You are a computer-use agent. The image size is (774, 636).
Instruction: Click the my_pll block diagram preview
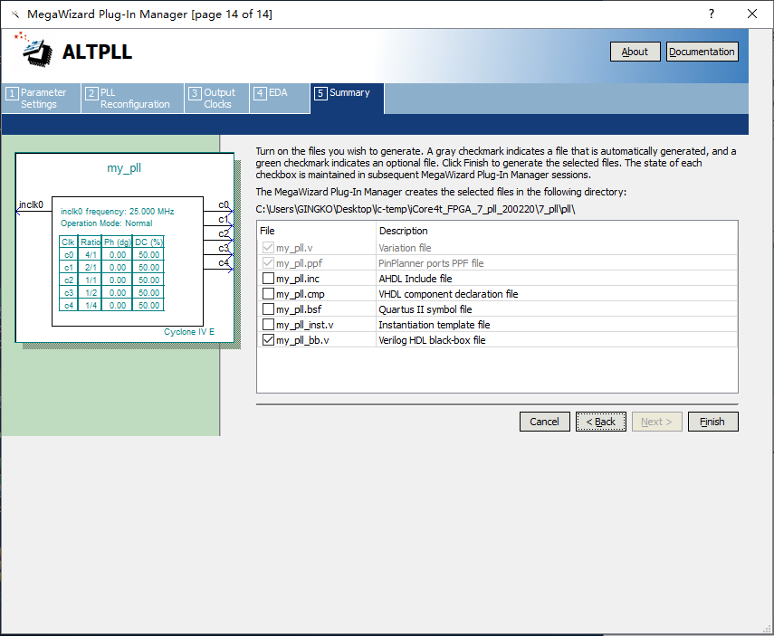pos(124,249)
